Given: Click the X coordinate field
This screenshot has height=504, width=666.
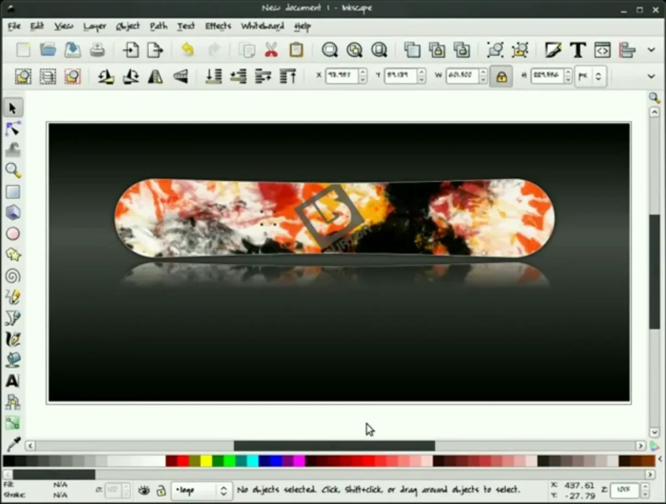Looking at the screenshot, I should click(342, 75).
